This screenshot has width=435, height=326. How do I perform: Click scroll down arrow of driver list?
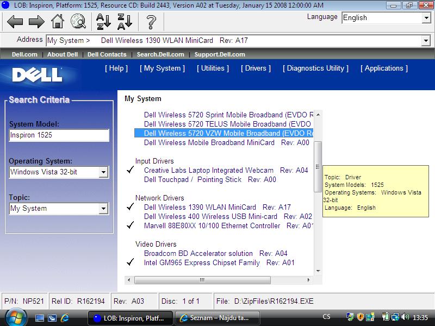[318, 271]
